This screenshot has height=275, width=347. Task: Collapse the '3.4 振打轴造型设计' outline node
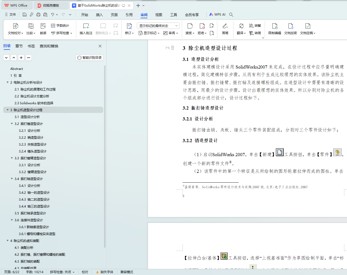12,179
